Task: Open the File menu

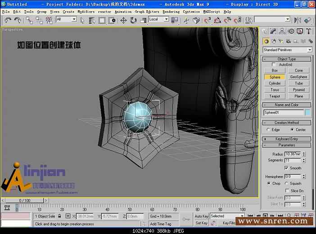Action: [x=6, y=12]
